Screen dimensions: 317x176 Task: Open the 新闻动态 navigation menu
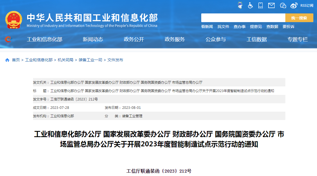tap(93, 39)
